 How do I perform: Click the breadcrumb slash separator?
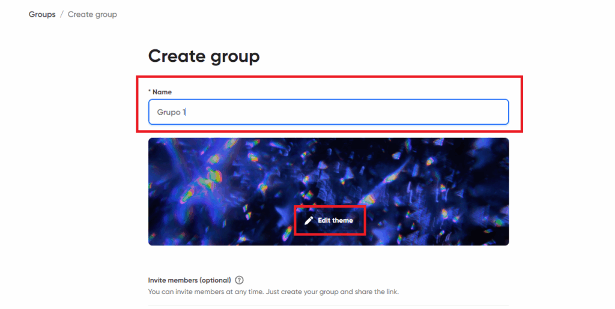click(x=62, y=14)
